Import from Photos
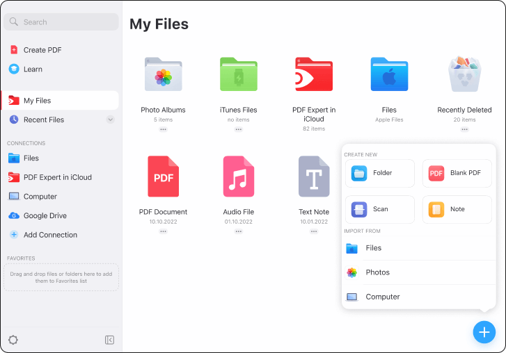The width and height of the screenshot is (506, 353). [x=377, y=272]
